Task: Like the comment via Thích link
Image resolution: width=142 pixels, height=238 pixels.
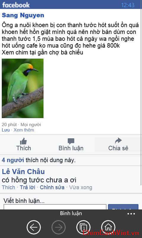Action: point(9,187)
